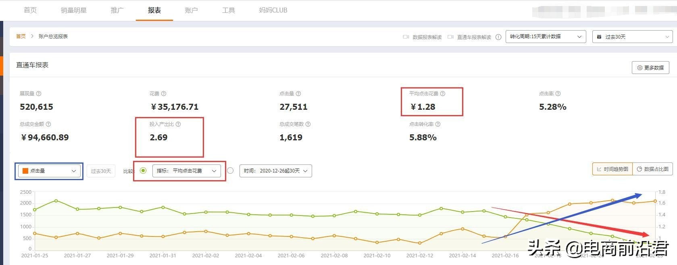
Task: Click the help icon next to 点击率
Action: 558,94
